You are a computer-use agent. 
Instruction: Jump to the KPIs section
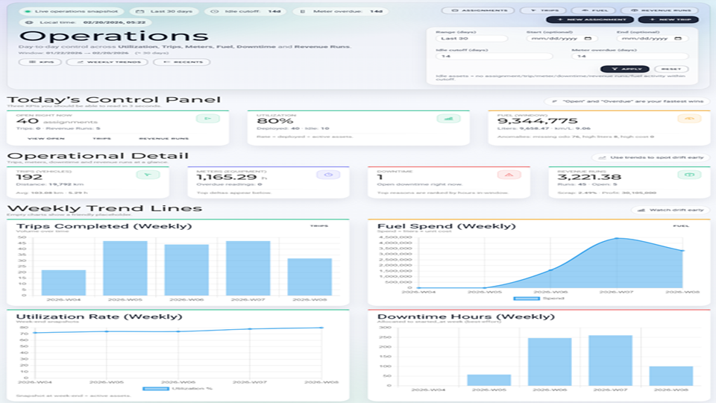tap(40, 62)
